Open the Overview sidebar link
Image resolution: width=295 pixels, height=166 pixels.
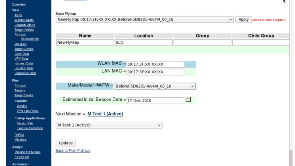coord(18,4)
